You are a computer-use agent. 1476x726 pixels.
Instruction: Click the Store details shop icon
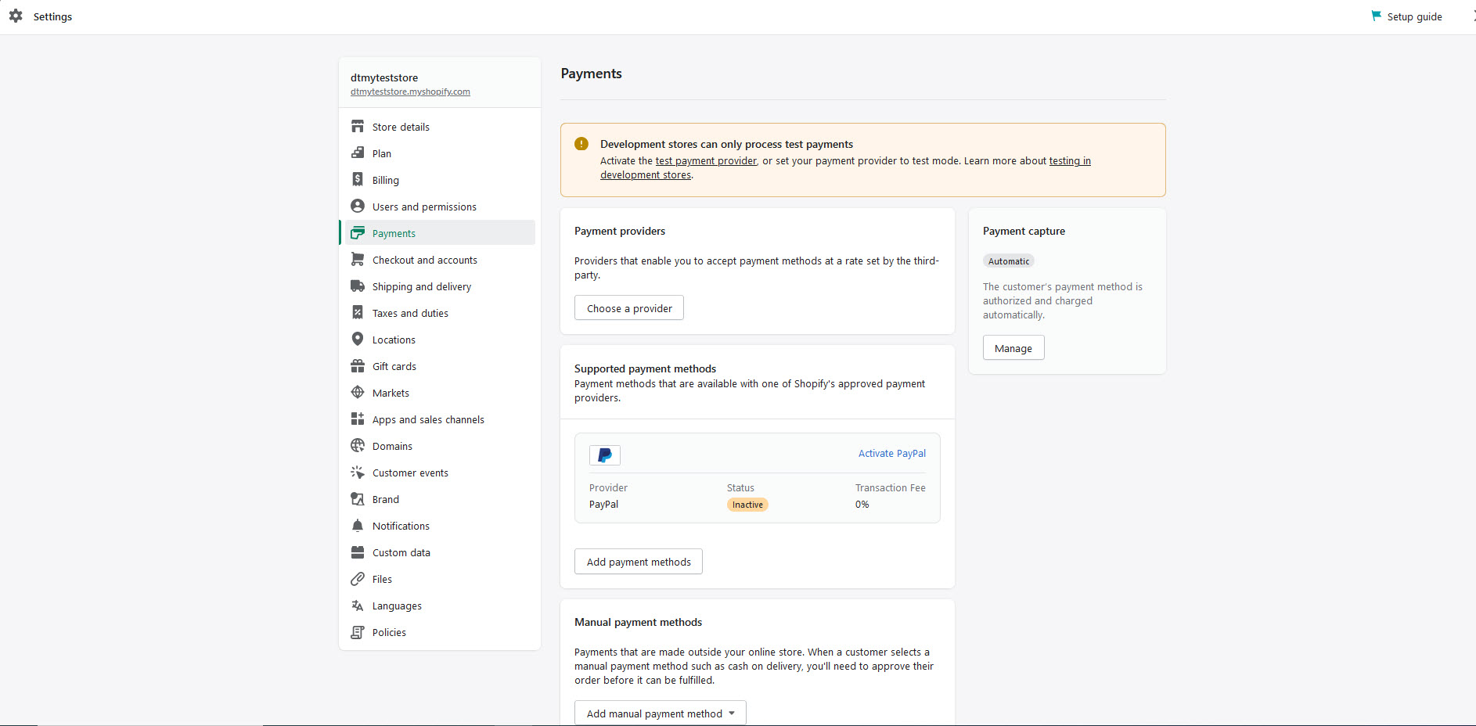point(358,127)
